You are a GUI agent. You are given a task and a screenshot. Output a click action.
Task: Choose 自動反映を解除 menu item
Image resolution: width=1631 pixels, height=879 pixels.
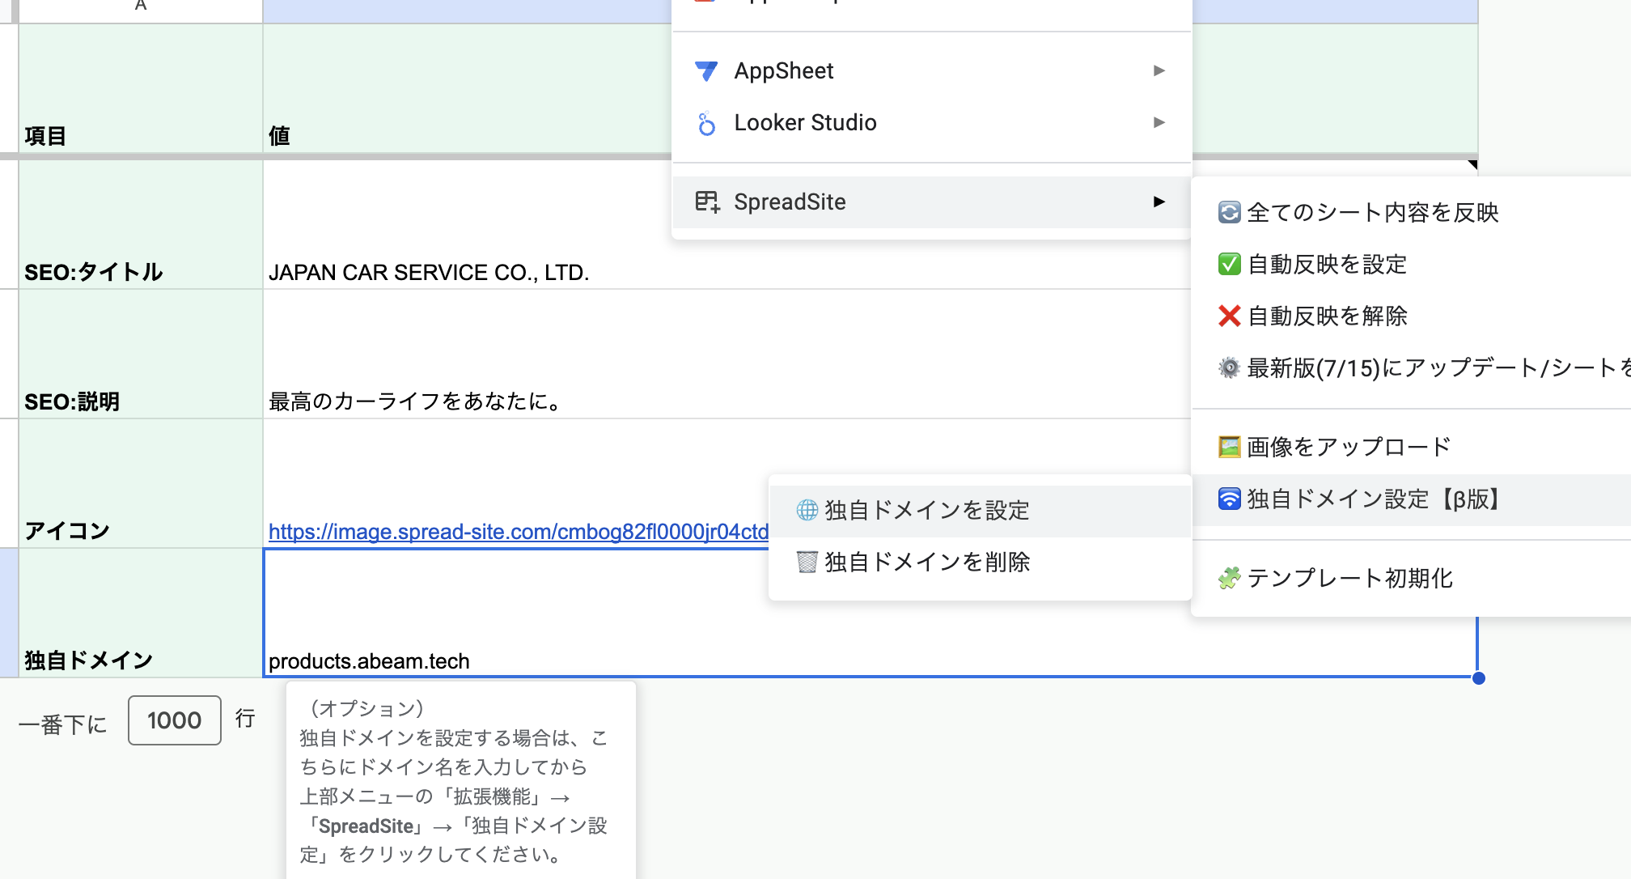[1412, 316]
